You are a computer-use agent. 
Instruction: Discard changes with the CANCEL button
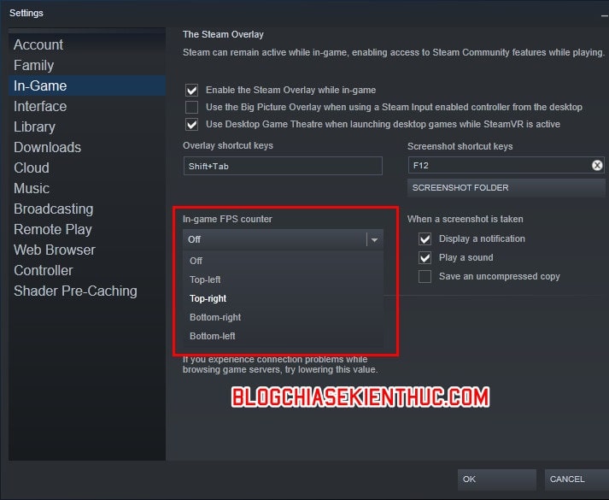[x=577, y=479]
